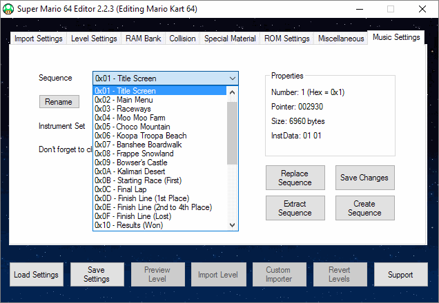Click the Size: 6960 bytes text
The height and width of the screenshot is (303, 439).
pos(298,121)
